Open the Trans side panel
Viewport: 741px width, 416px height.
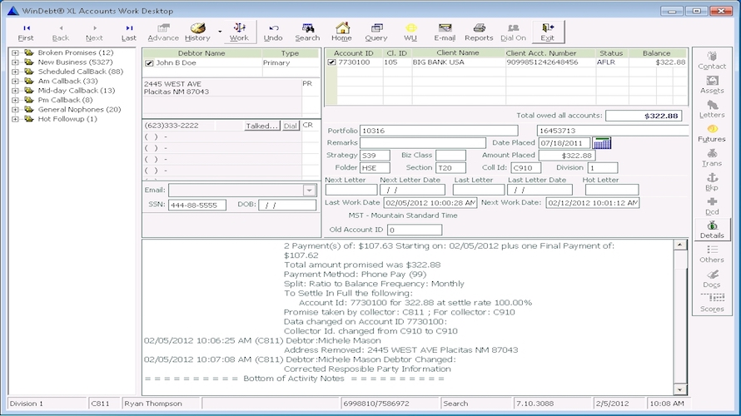click(712, 158)
